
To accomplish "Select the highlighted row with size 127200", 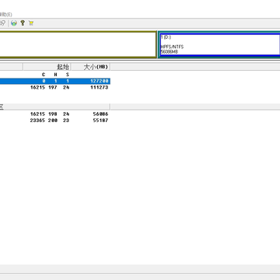I will pyautogui.click(x=55, y=81).
